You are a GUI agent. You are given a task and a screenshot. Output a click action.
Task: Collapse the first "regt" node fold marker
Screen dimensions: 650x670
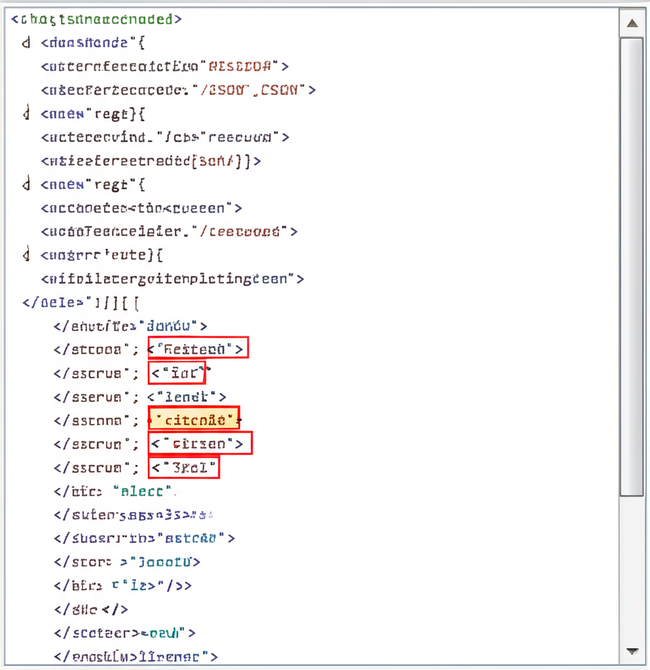26,114
